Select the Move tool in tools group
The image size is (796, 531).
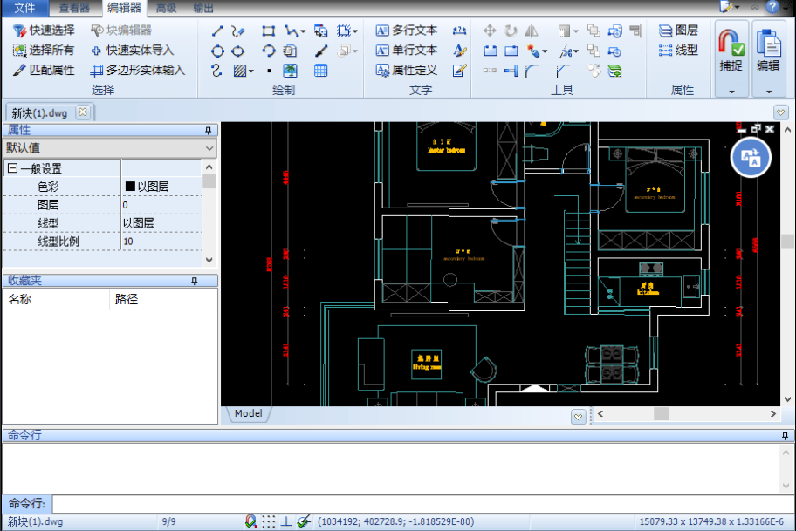click(490, 31)
